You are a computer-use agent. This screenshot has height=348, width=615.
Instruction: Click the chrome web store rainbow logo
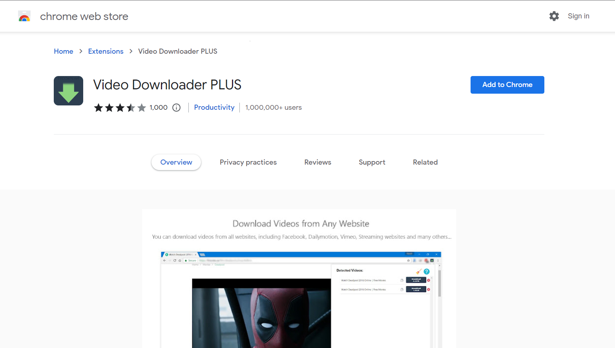coord(24,16)
